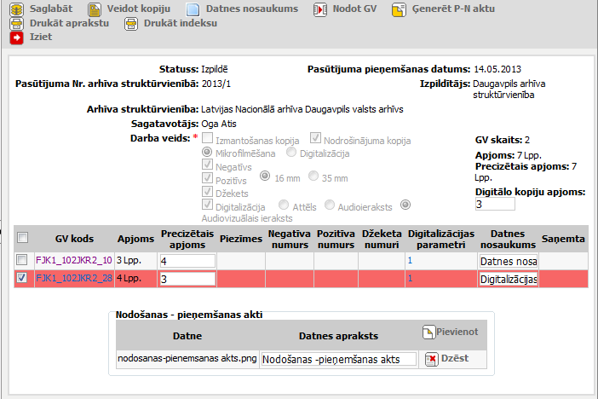Click Precizētais apjoms field with value 4
This screenshot has height=399, width=598.
click(x=186, y=260)
